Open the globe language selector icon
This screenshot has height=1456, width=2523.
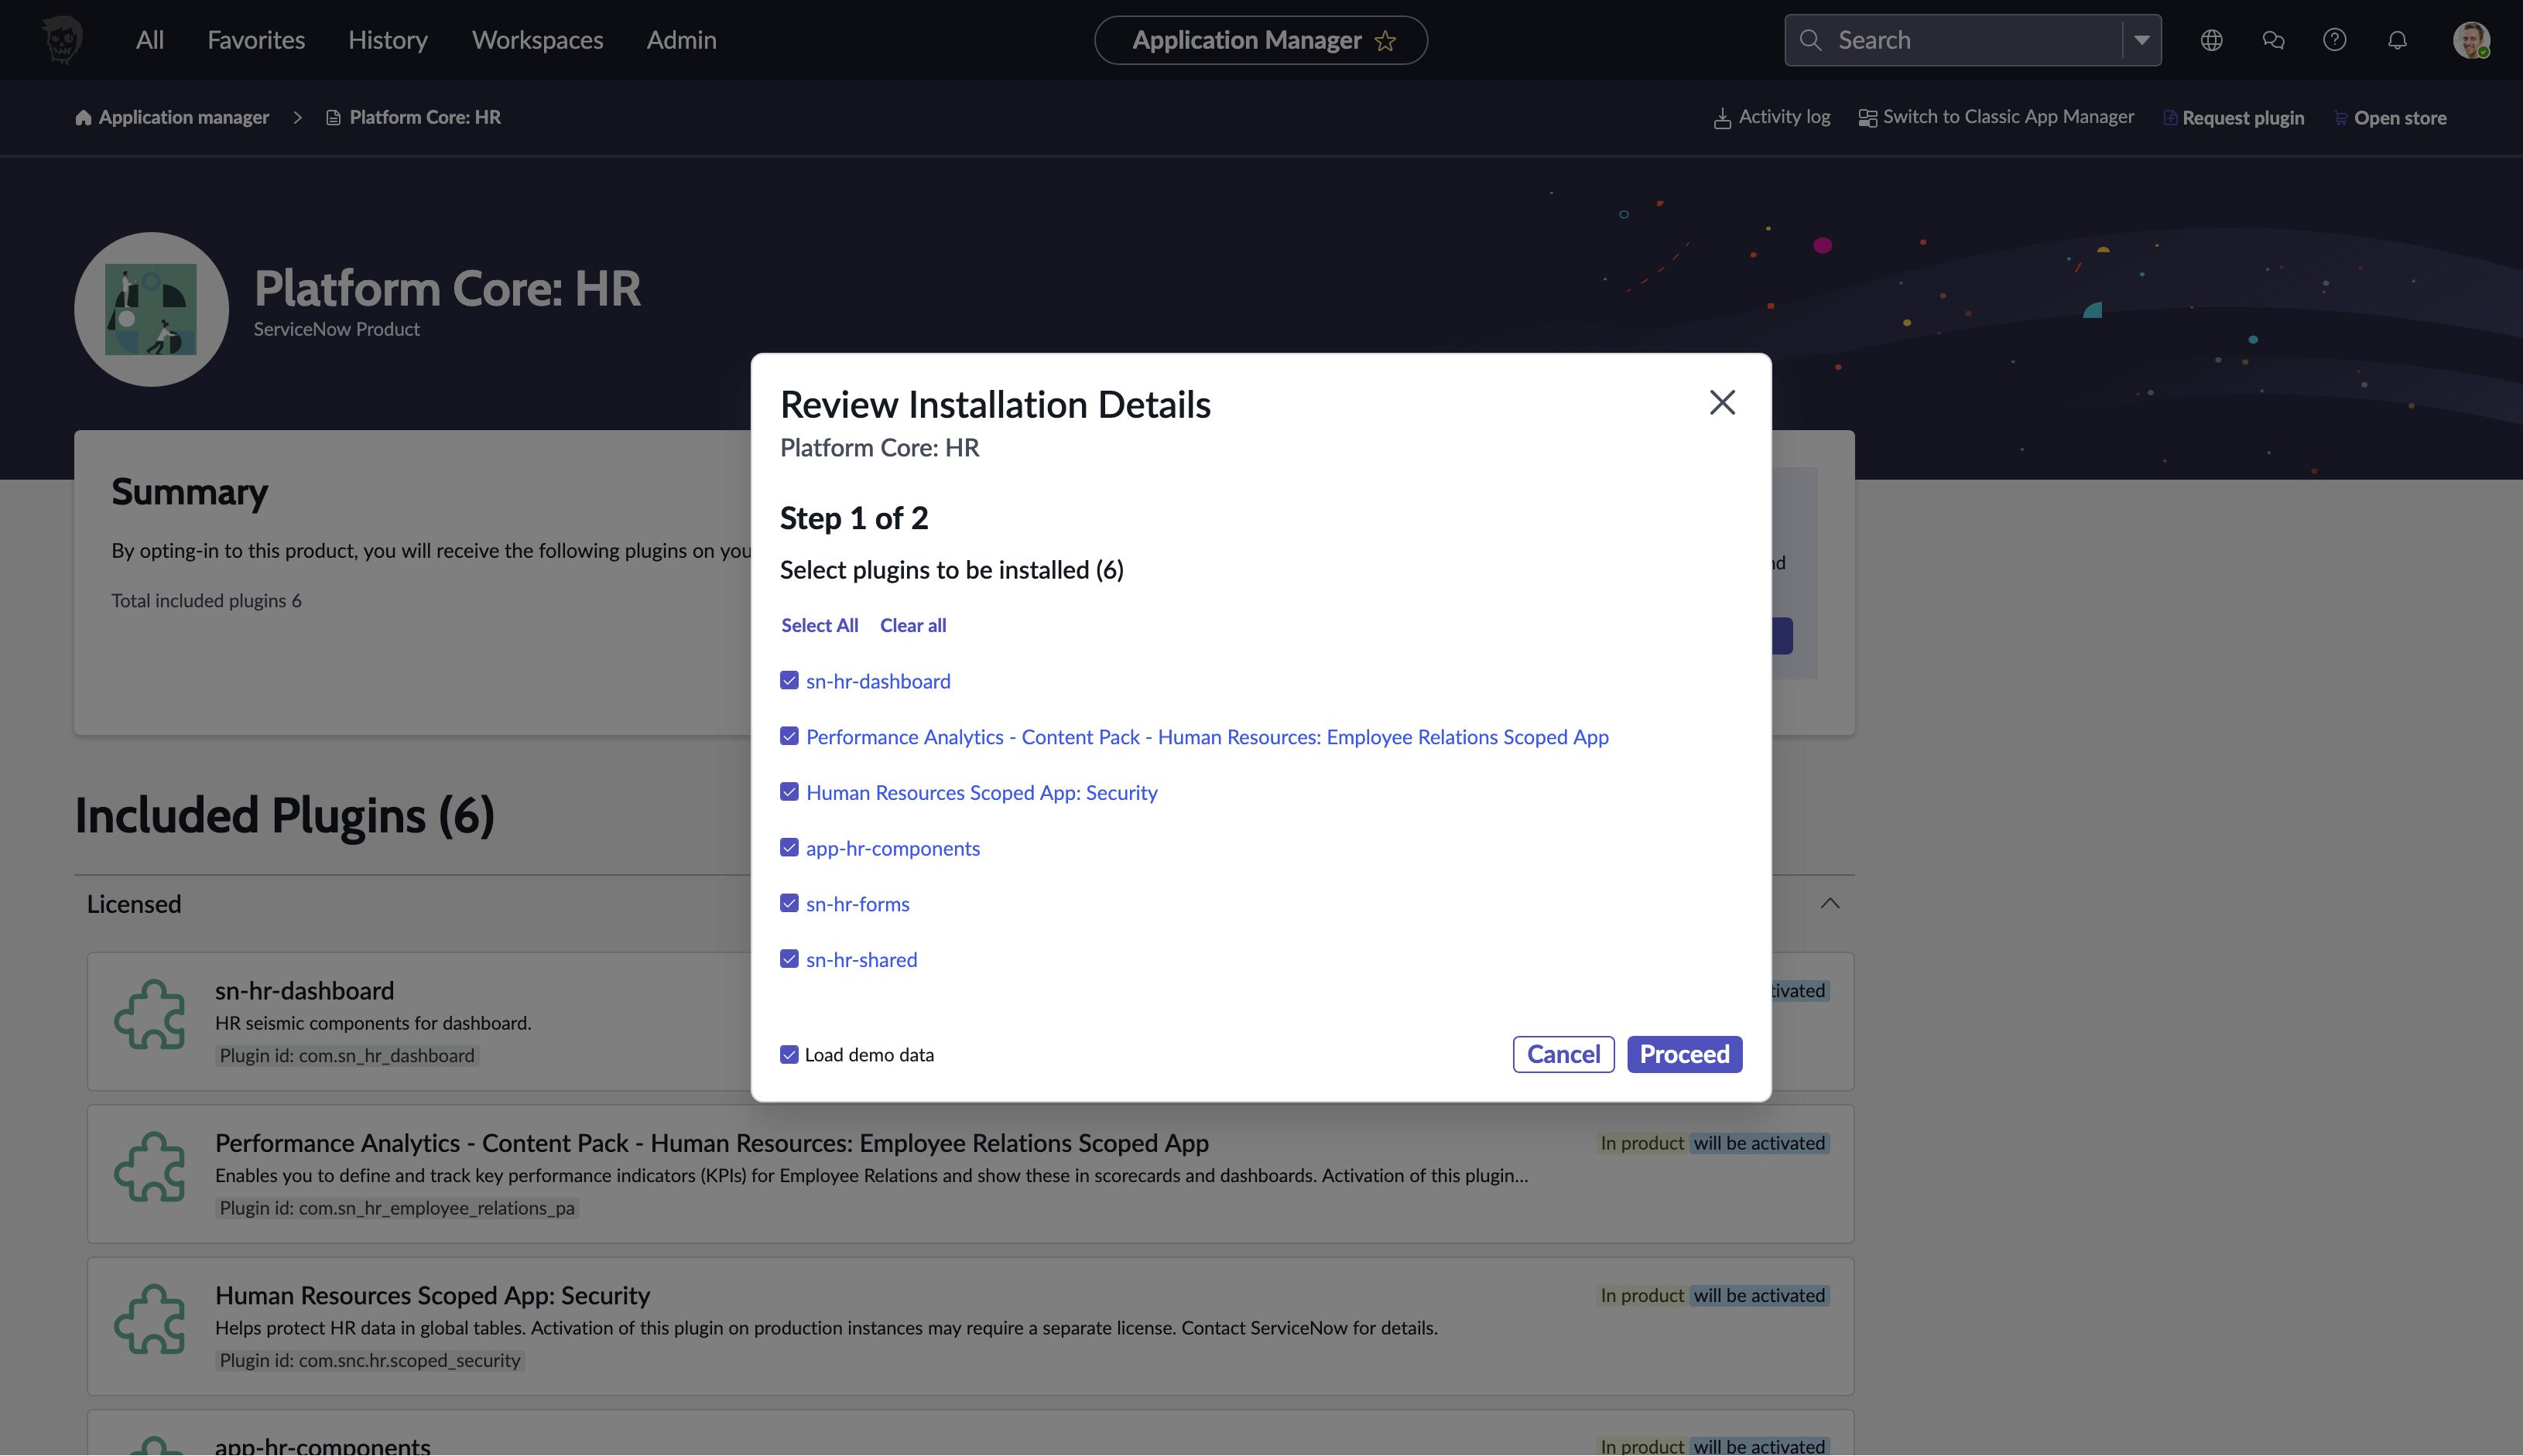(2211, 40)
